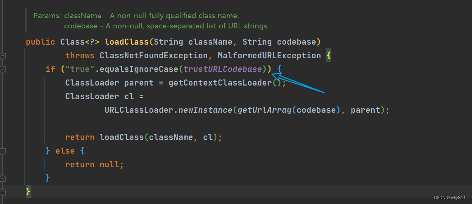
Task: Click the return null statement
Action: click(95, 165)
